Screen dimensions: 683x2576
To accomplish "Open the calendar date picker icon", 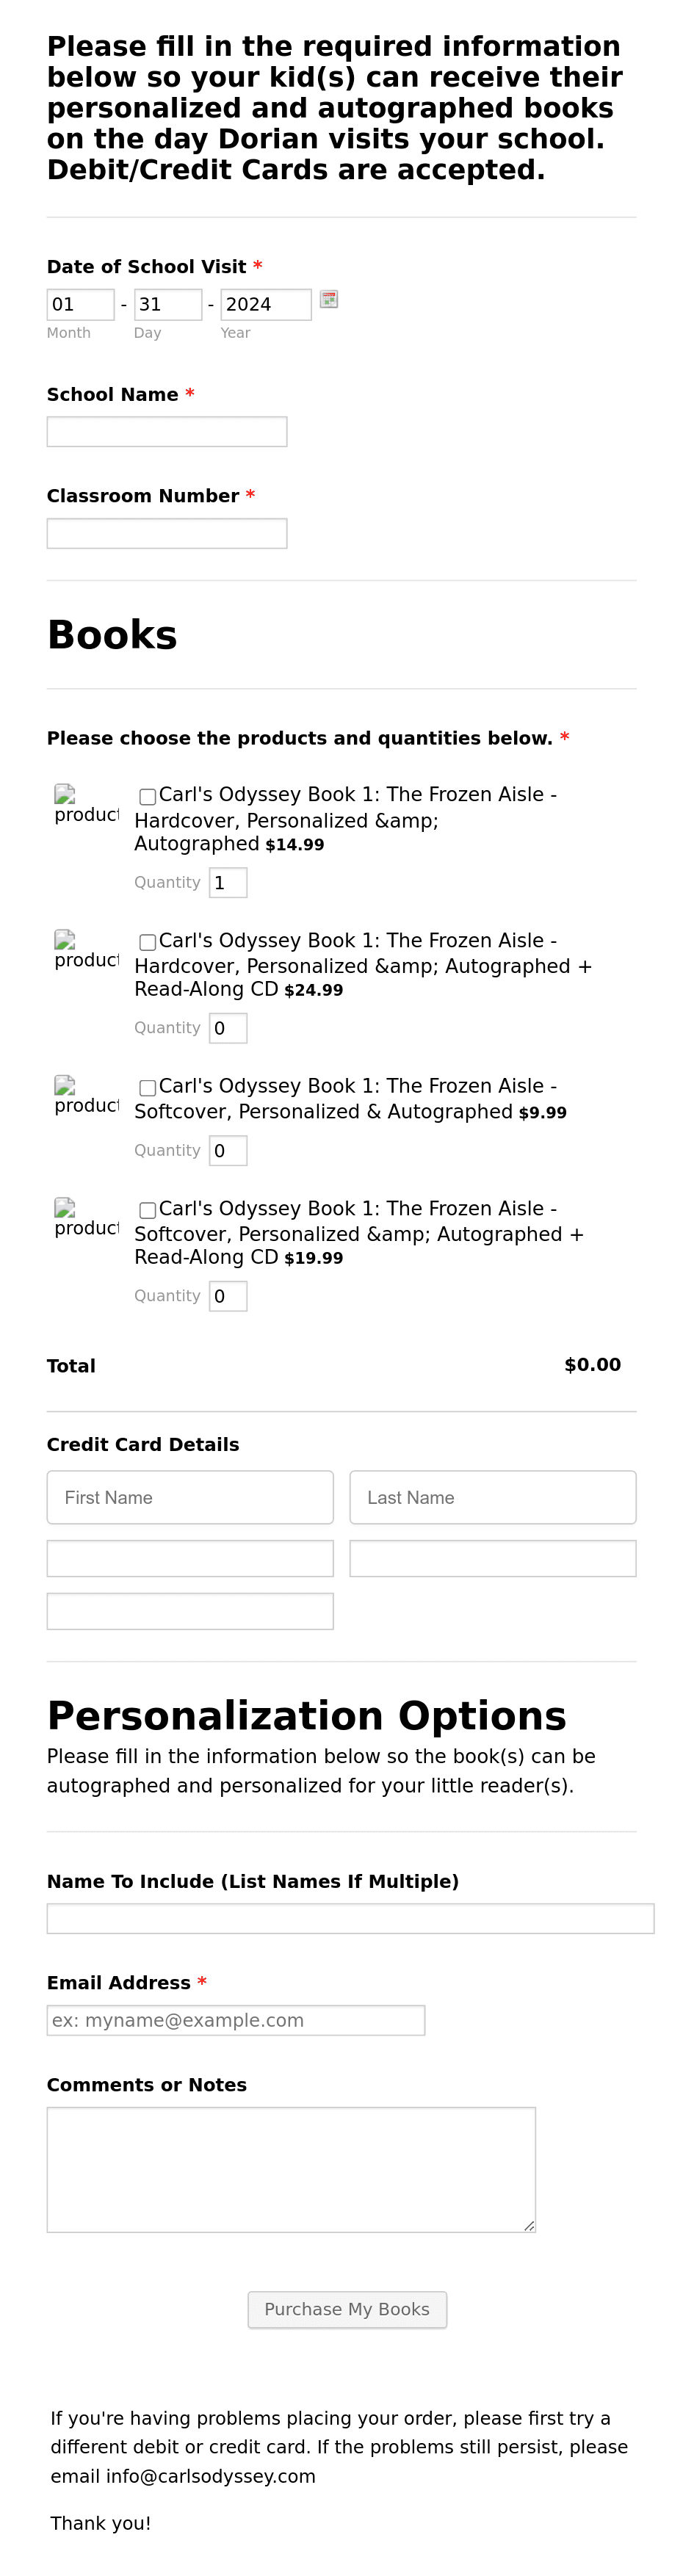I will coord(329,299).
